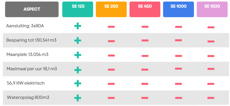Select the red SE 450 header tile
Screen dimensions: 230x106
pyautogui.click(x=145, y=9)
